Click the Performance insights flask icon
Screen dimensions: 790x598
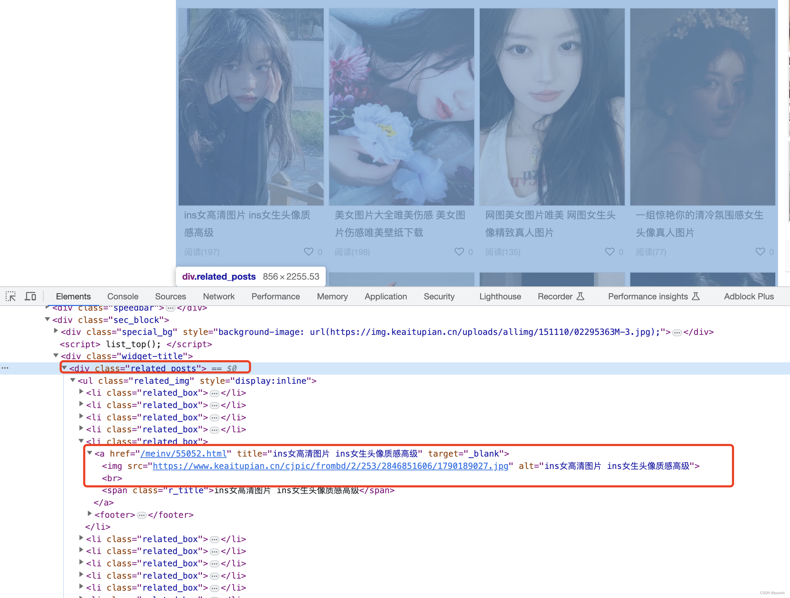(x=696, y=296)
